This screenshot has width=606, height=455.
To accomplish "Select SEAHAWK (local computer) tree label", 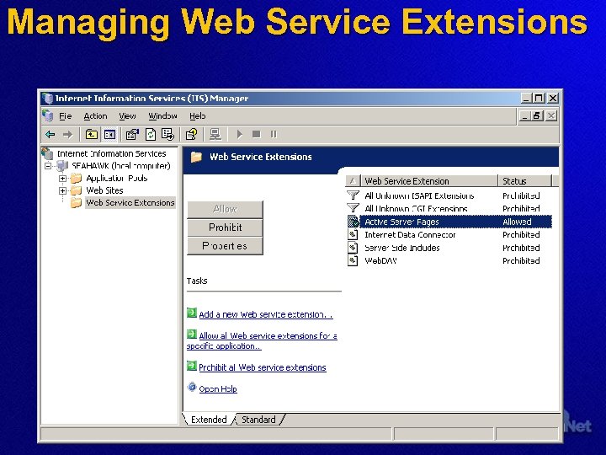I will click(x=121, y=166).
